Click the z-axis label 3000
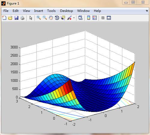Screen dimensions: 150x135 pyautogui.click(x=14, y=47)
